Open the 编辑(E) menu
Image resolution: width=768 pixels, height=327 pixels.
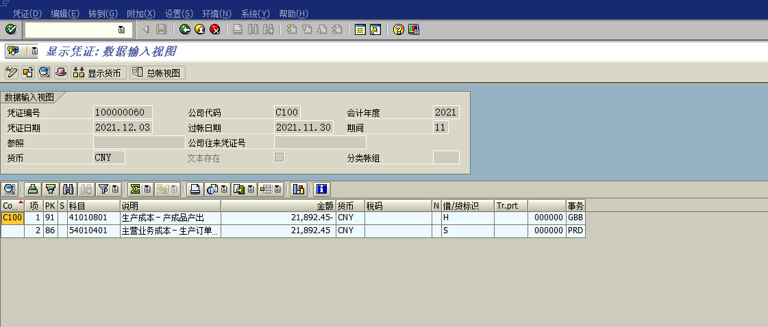tap(65, 14)
